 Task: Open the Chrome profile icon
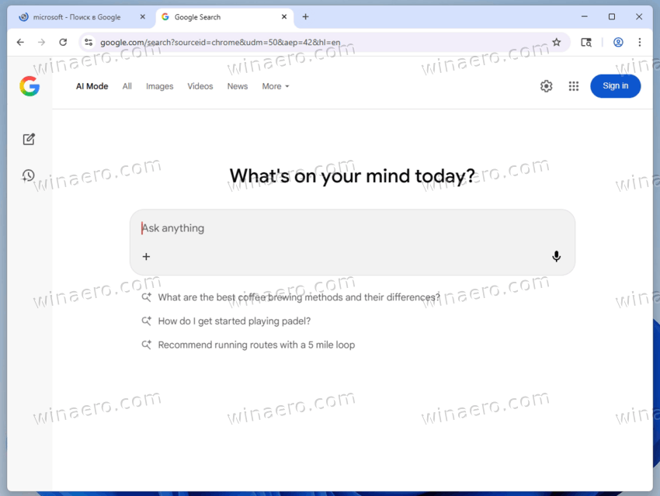pyautogui.click(x=618, y=43)
